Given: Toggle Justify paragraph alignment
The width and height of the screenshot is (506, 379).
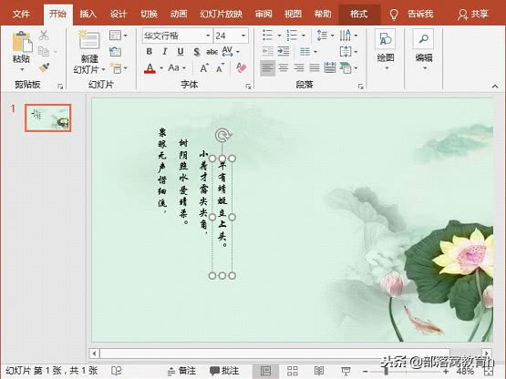Looking at the screenshot, I should coord(315,68).
